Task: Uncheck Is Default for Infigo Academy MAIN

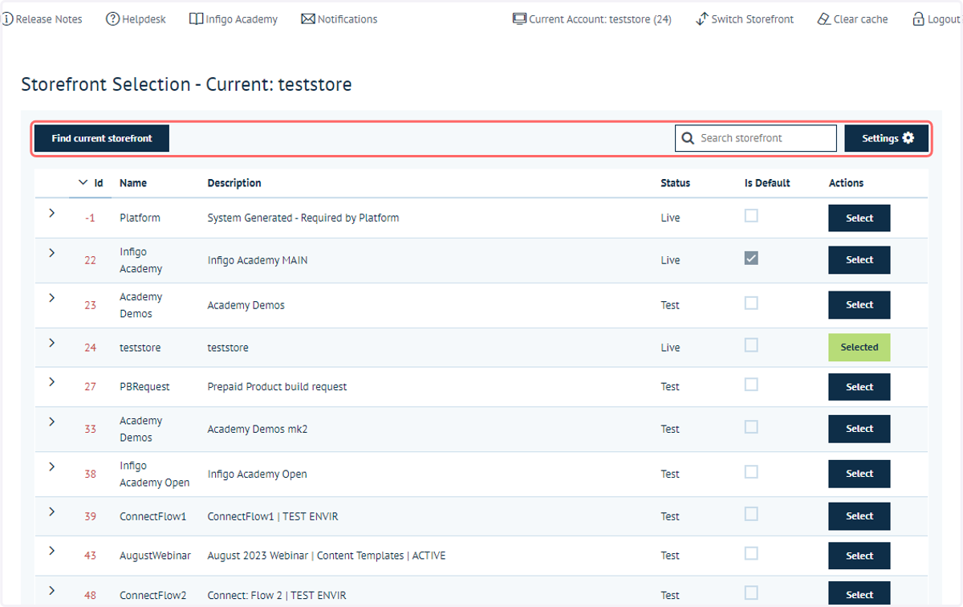Action: (751, 259)
